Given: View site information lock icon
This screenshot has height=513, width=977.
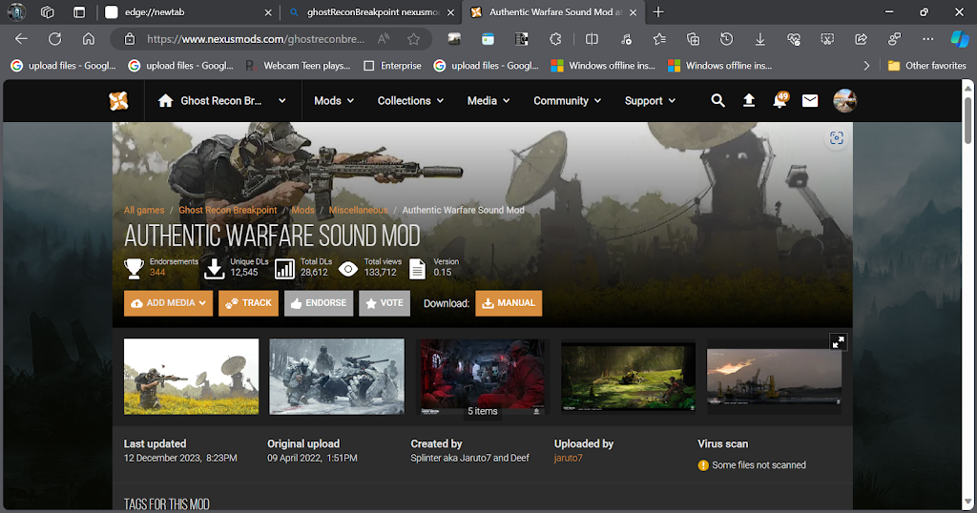Looking at the screenshot, I should [130, 39].
